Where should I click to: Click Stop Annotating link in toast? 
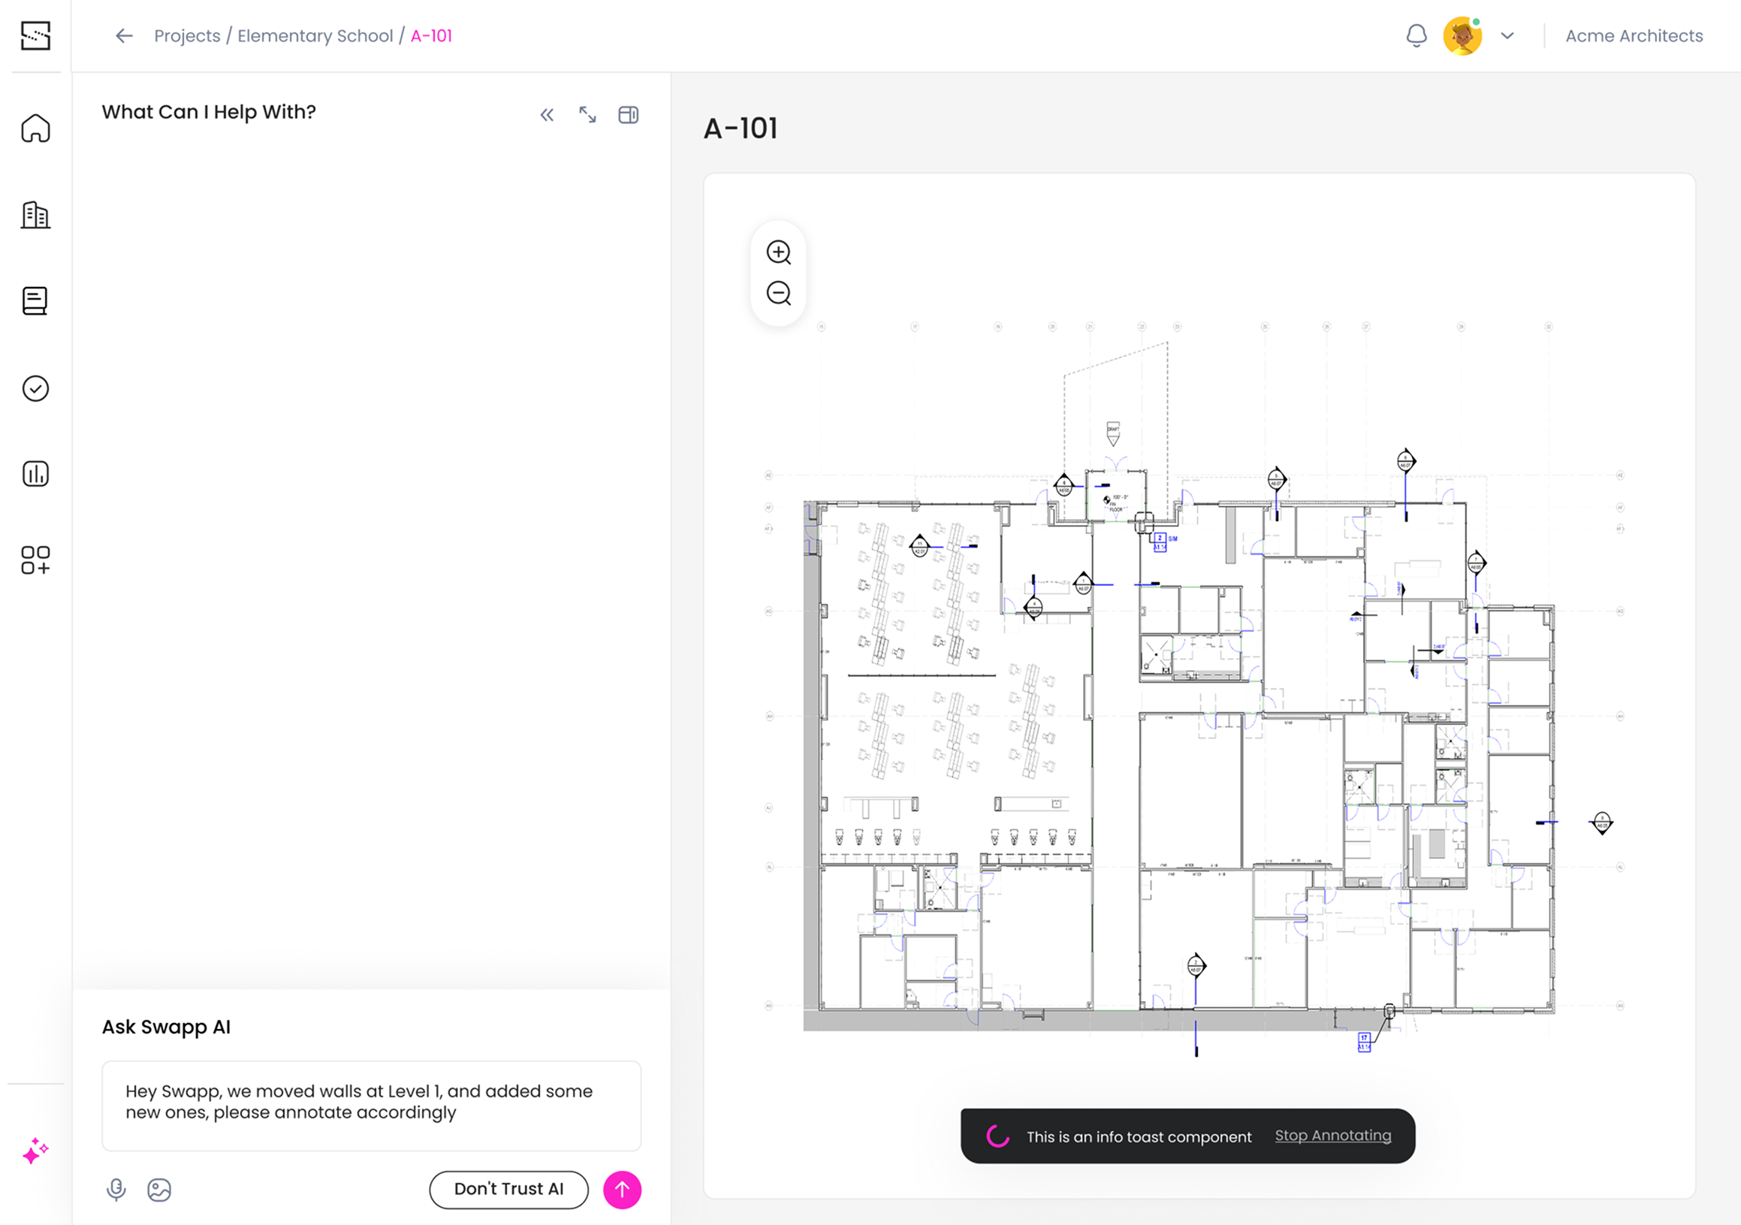(1333, 1136)
